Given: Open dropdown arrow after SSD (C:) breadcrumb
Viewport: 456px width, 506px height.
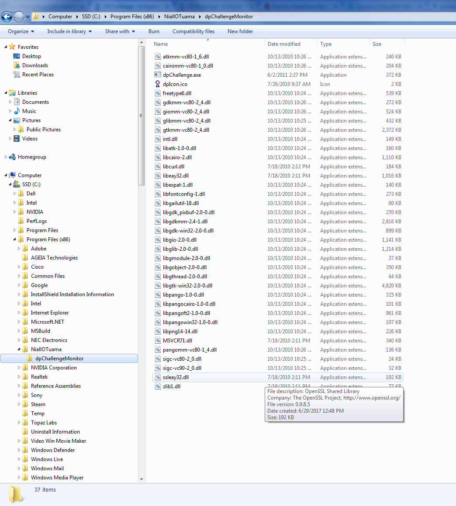Looking at the screenshot, I should click(105, 17).
